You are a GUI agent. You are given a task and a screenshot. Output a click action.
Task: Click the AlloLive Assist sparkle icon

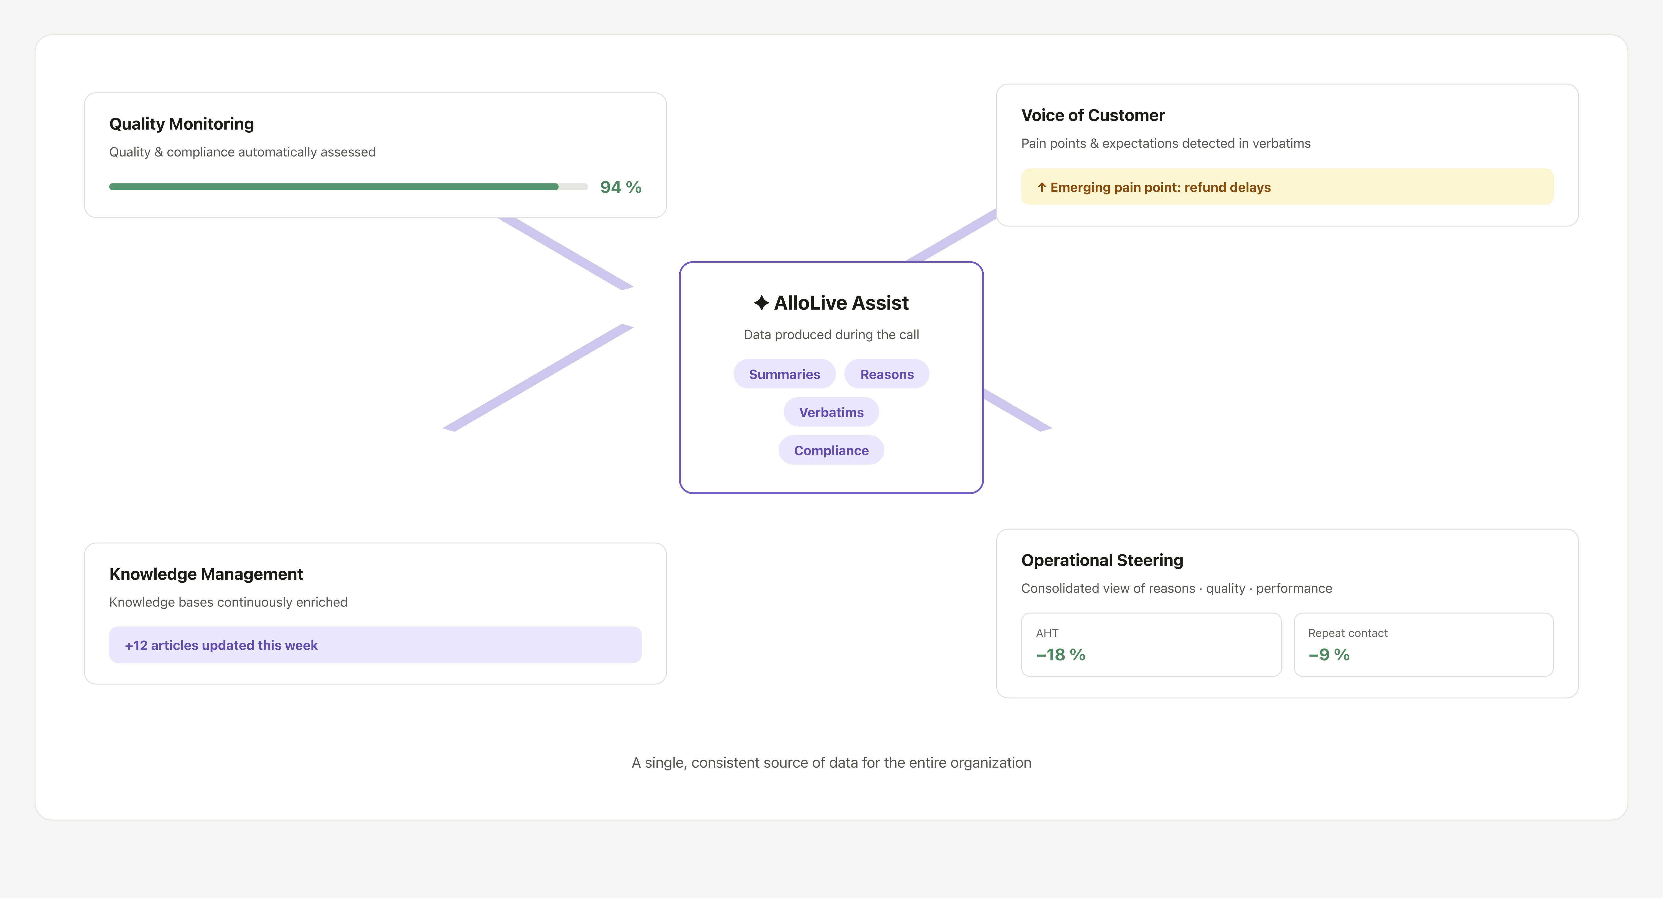(761, 303)
